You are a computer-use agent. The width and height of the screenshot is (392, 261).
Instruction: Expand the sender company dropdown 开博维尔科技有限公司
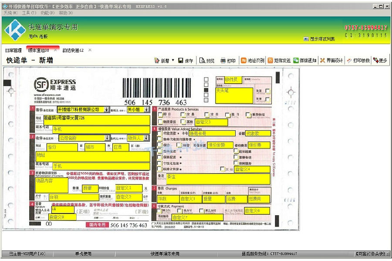[107, 109]
